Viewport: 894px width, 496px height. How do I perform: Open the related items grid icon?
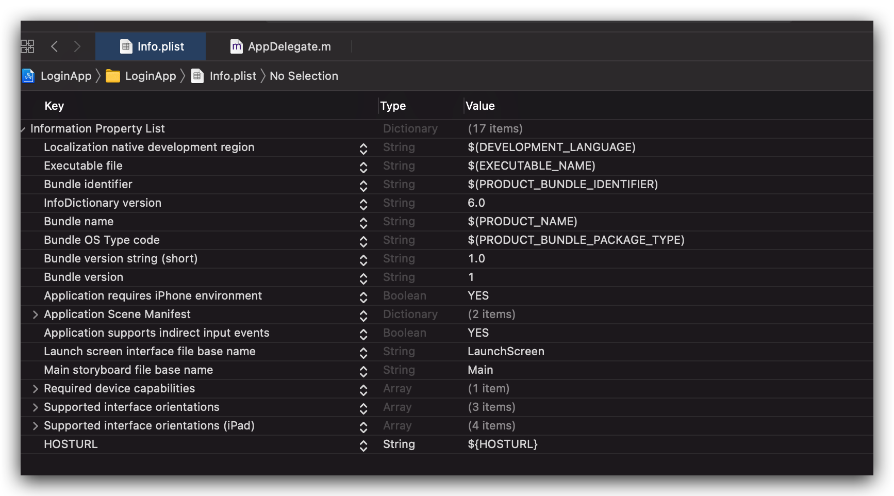(x=27, y=46)
